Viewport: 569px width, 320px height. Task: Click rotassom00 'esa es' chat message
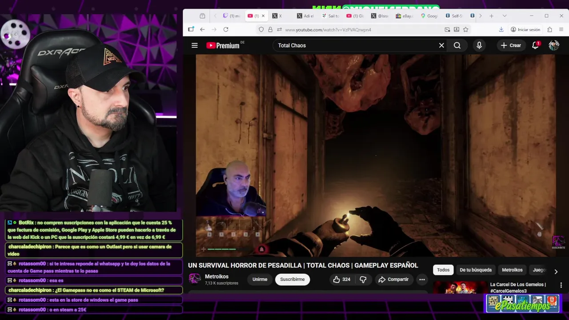94,280
